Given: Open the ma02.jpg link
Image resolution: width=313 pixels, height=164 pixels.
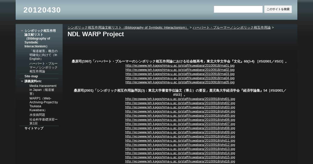Looking at the screenshot, I should pyautogui.click(x=180, y=70).
